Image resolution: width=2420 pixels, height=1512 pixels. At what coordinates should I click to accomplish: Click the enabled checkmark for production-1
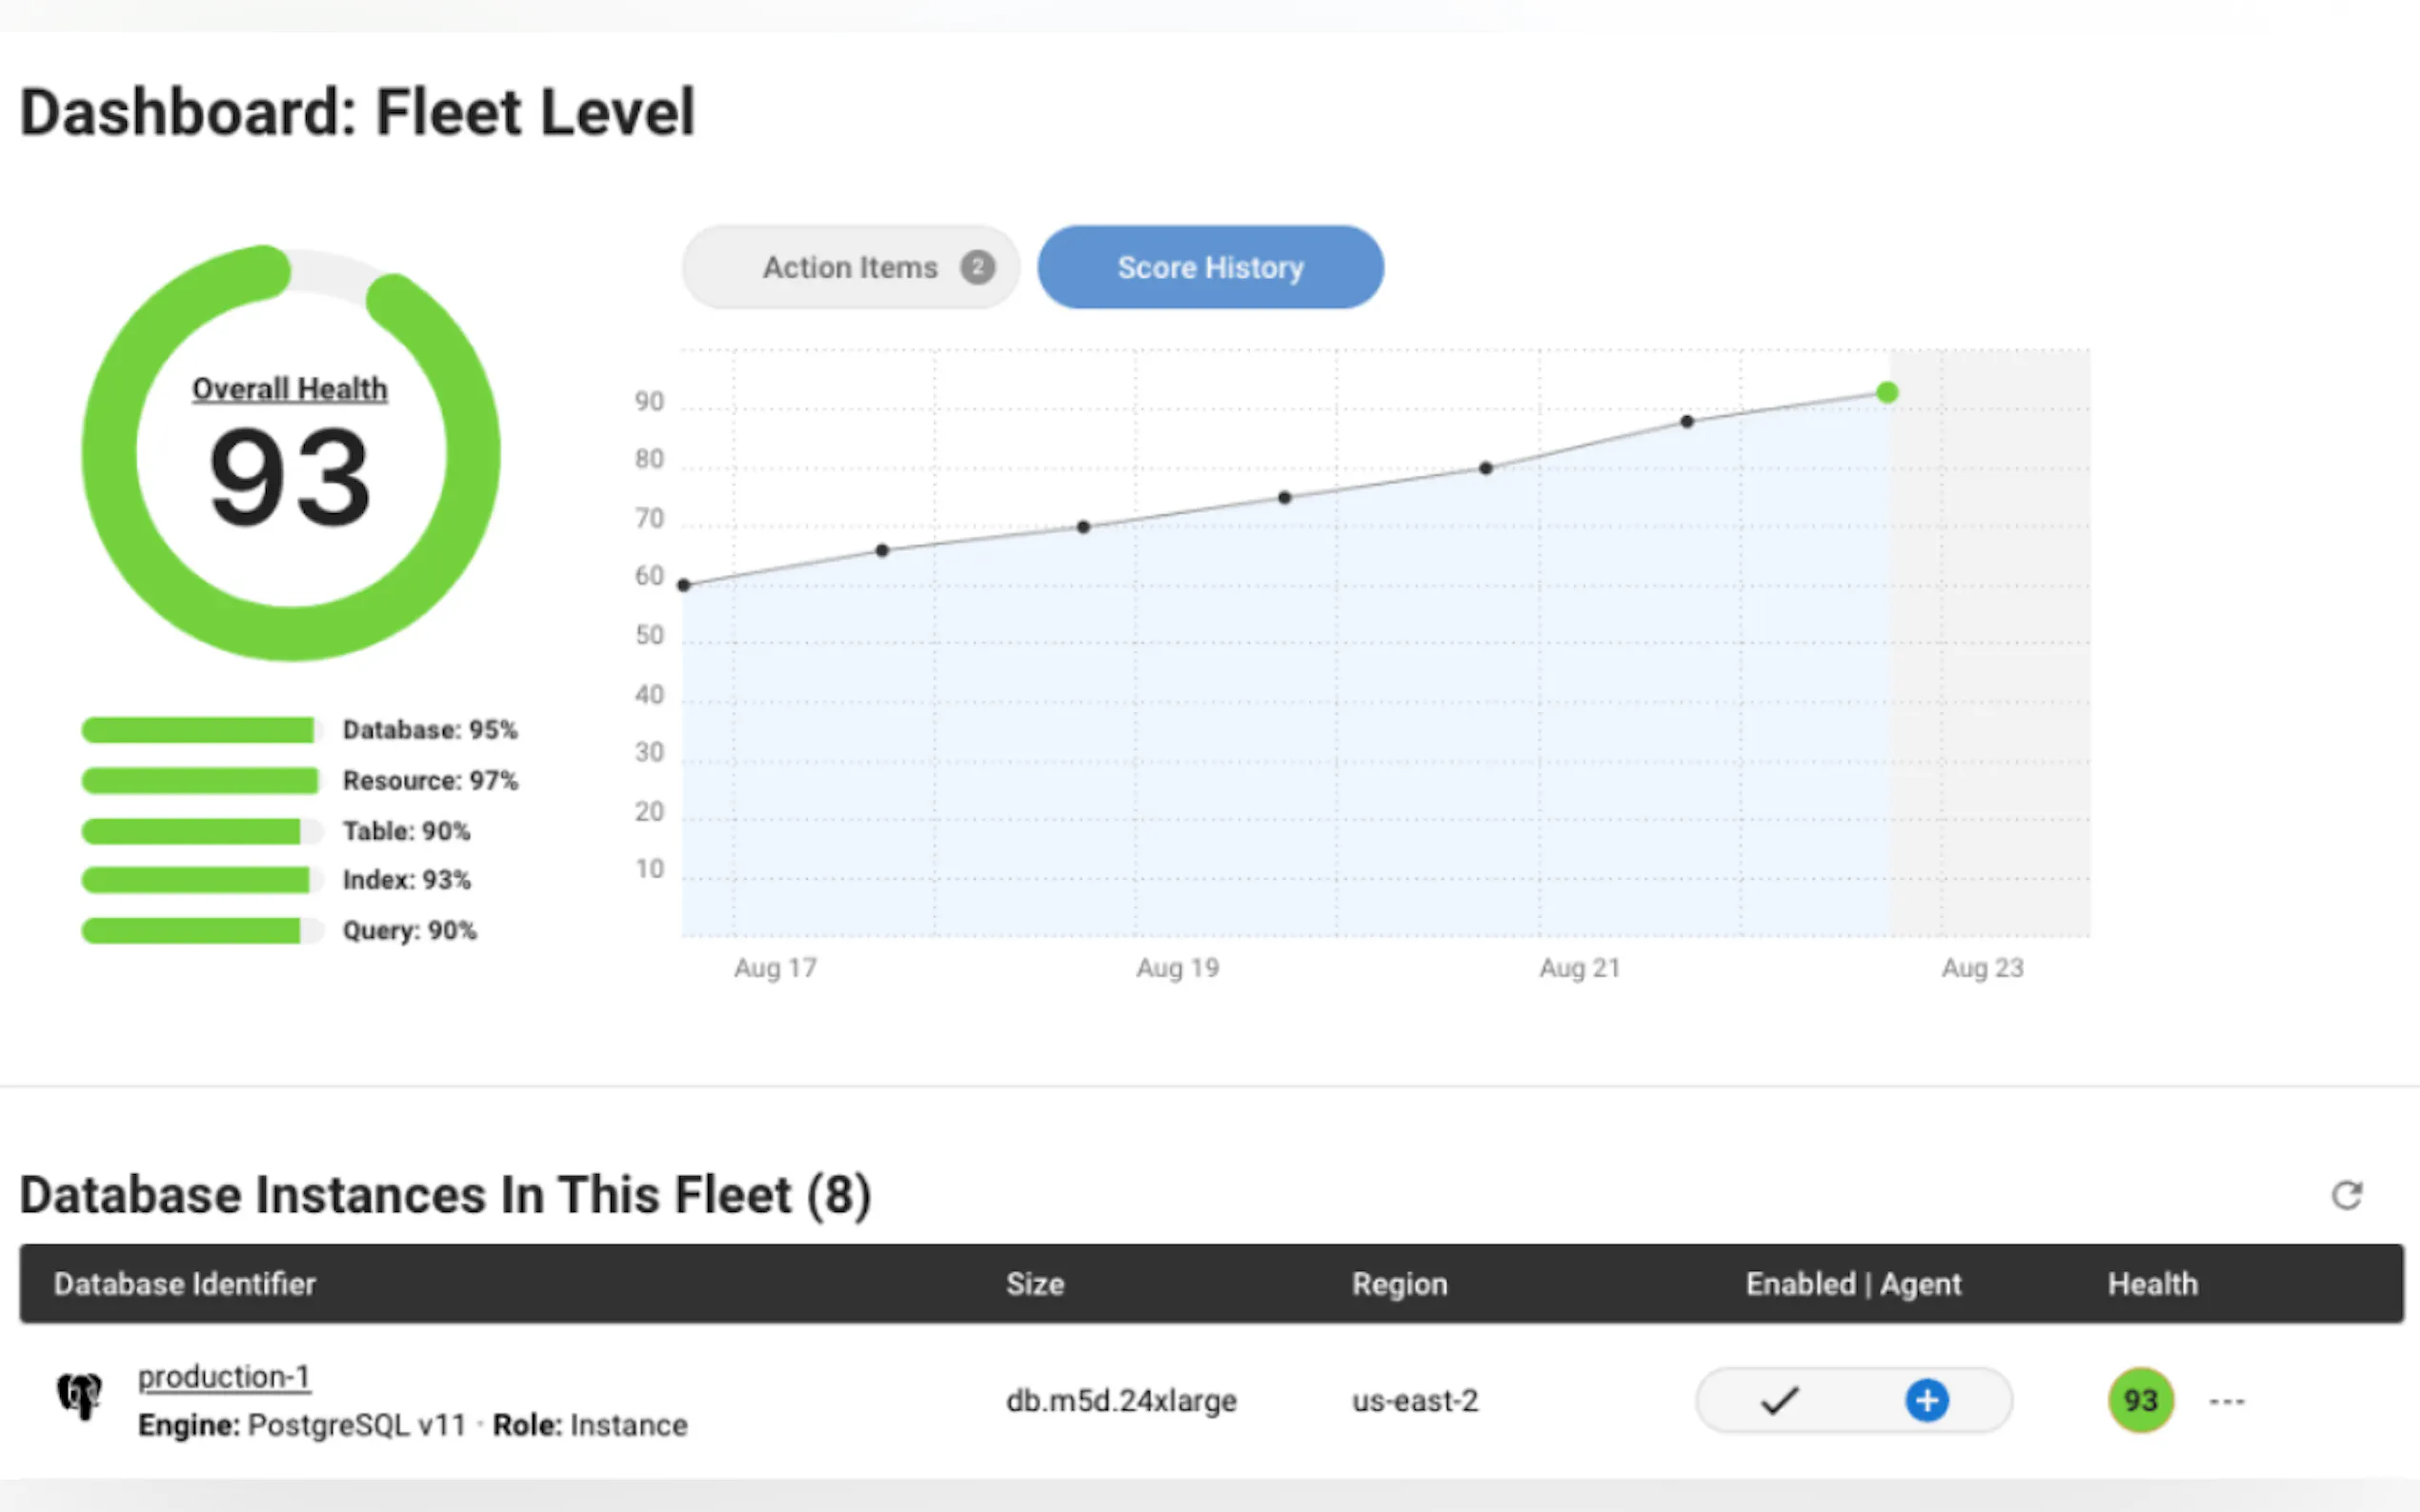pyautogui.click(x=1780, y=1400)
